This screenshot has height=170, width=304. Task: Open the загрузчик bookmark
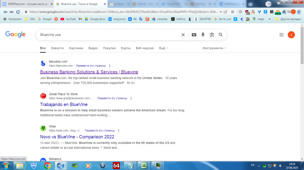pyautogui.click(x=117, y=19)
